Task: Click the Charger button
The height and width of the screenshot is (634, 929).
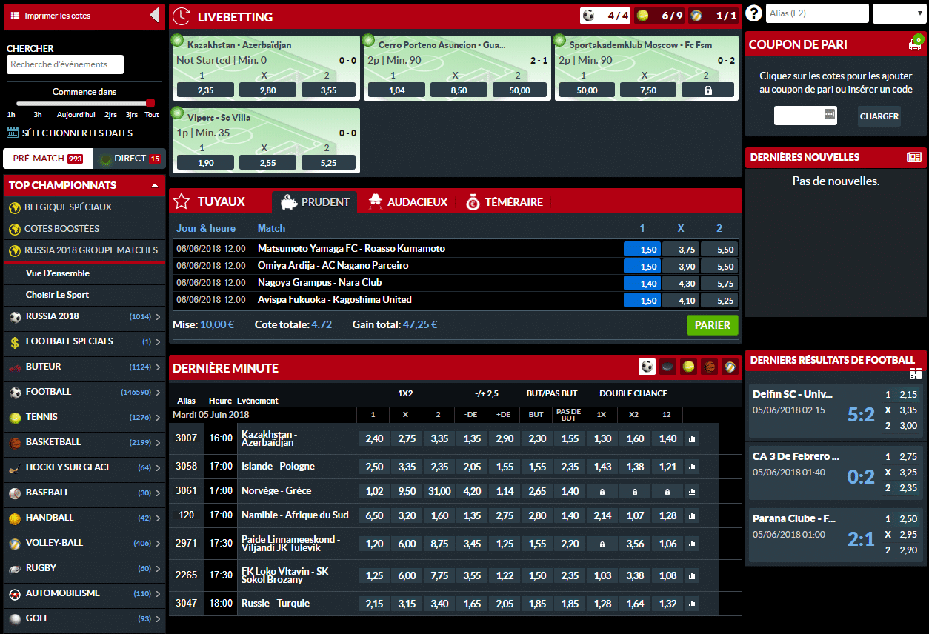Action: tap(879, 116)
